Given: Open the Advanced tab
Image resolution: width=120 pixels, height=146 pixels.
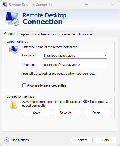Looking at the screenshot, I should tap(86, 34).
